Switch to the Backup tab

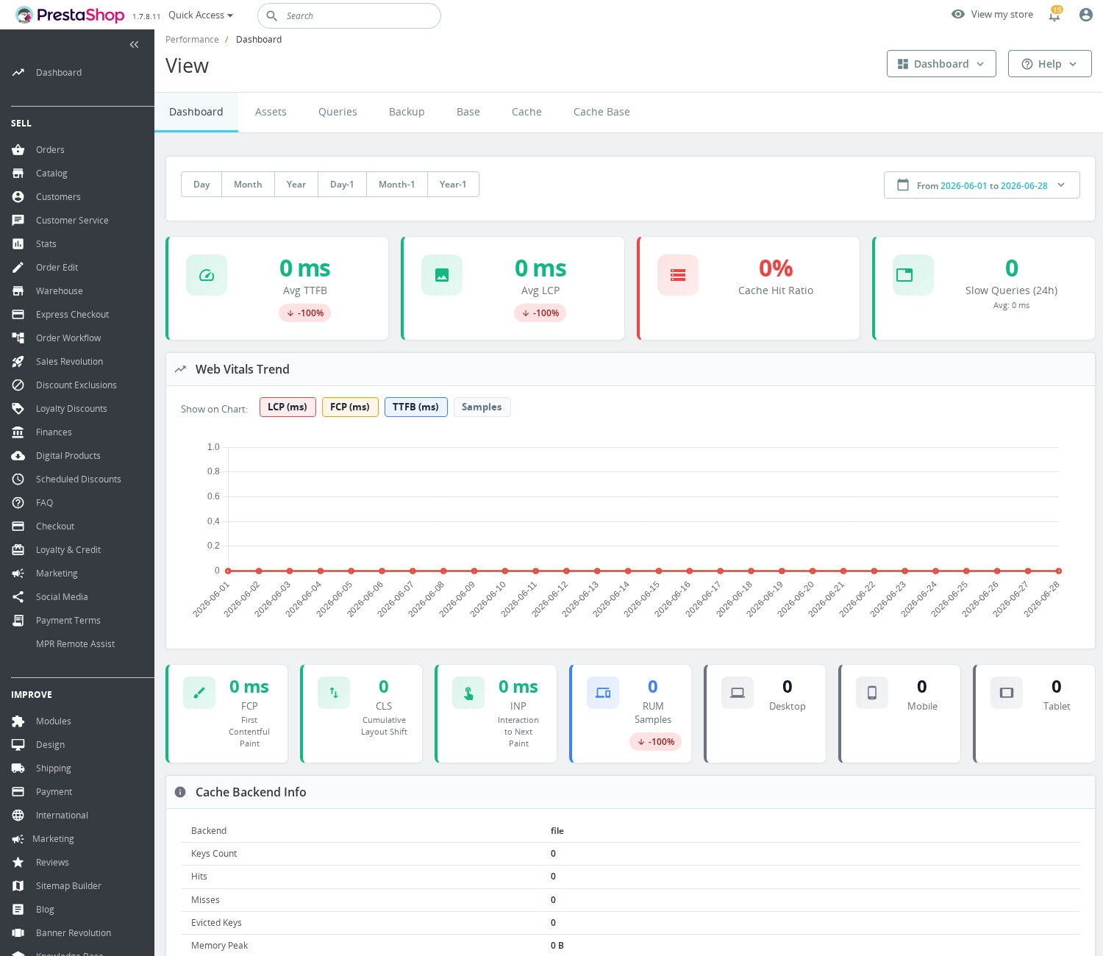click(x=407, y=112)
